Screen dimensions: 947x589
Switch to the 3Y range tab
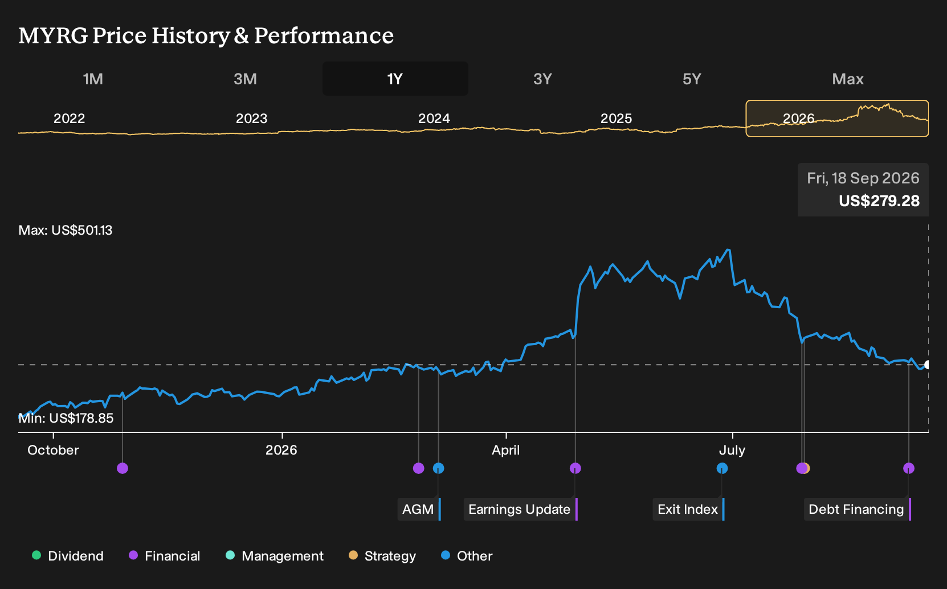point(542,79)
